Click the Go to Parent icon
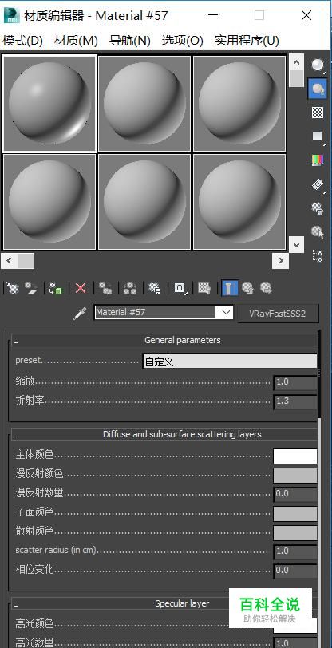This screenshot has height=648, width=332. (247, 287)
